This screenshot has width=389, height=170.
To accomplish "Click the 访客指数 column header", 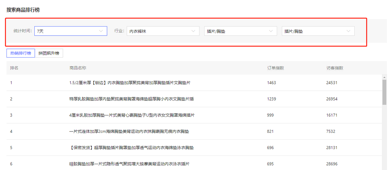I will click(335, 68).
